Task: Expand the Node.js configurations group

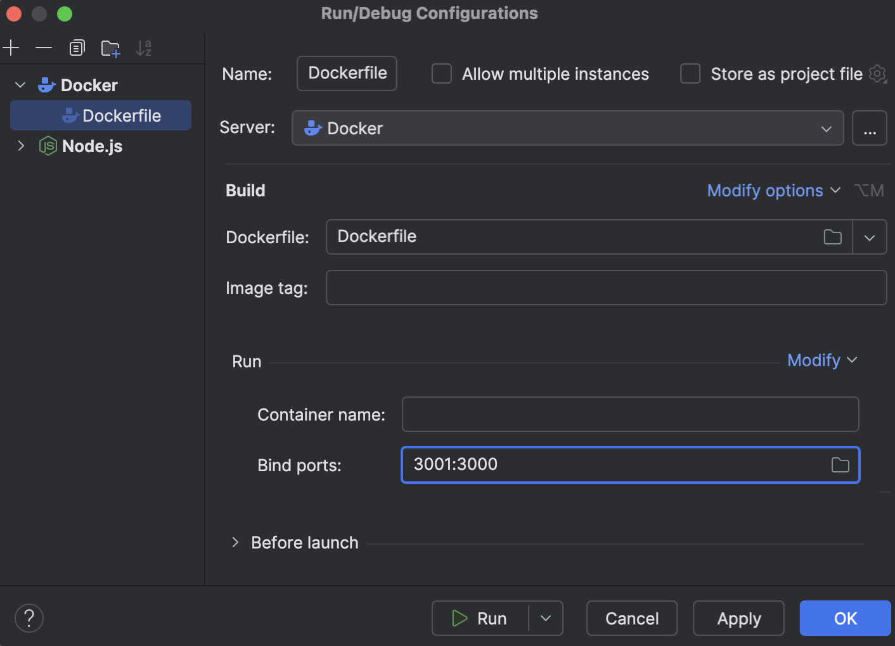Action: click(x=21, y=146)
